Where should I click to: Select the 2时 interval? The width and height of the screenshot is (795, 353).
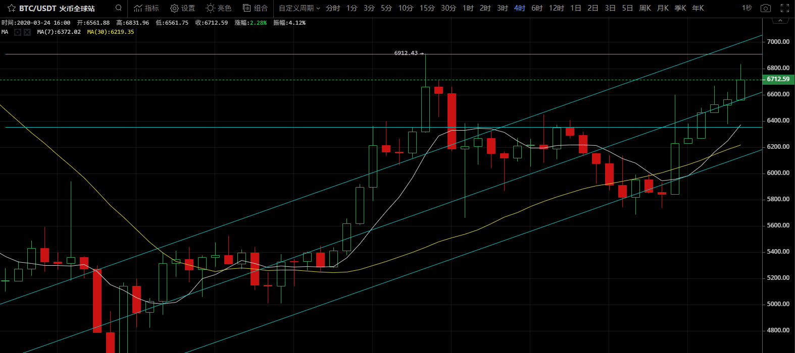tap(485, 8)
